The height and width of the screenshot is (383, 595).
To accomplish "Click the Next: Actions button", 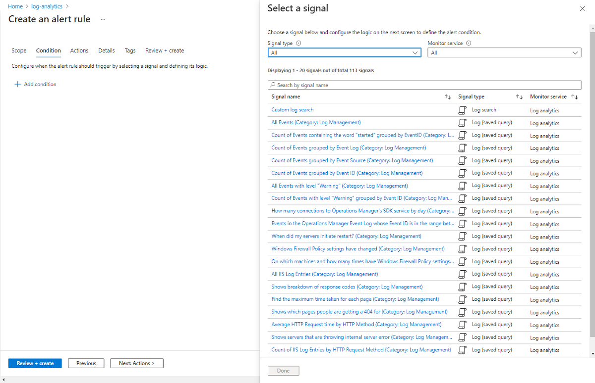I will (137, 363).
